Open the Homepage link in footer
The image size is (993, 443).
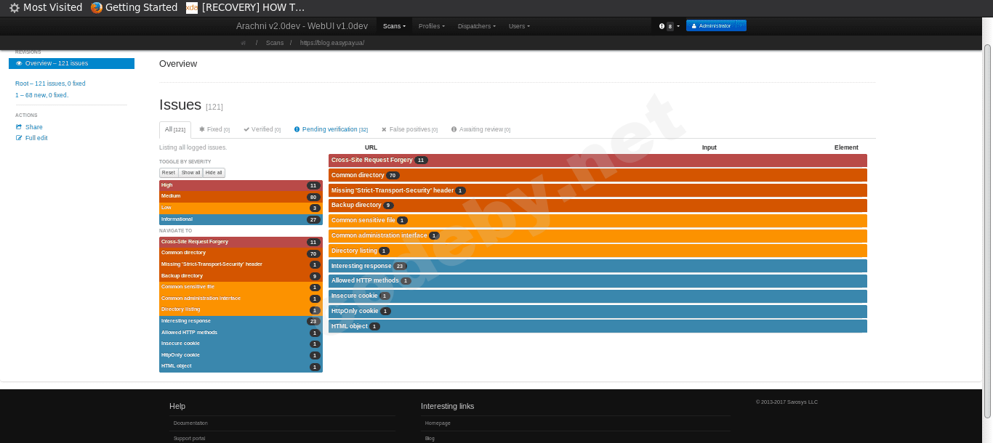pyautogui.click(x=438, y=423)
